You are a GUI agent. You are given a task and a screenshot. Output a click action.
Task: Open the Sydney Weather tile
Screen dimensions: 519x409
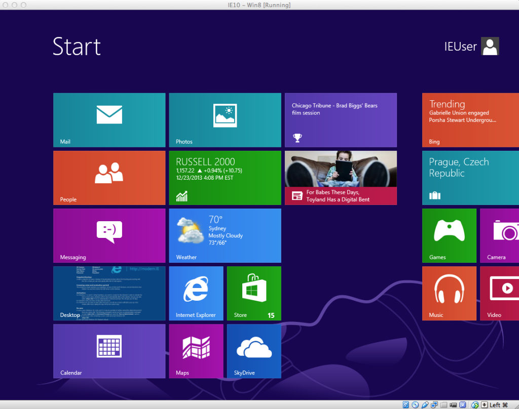225,235
